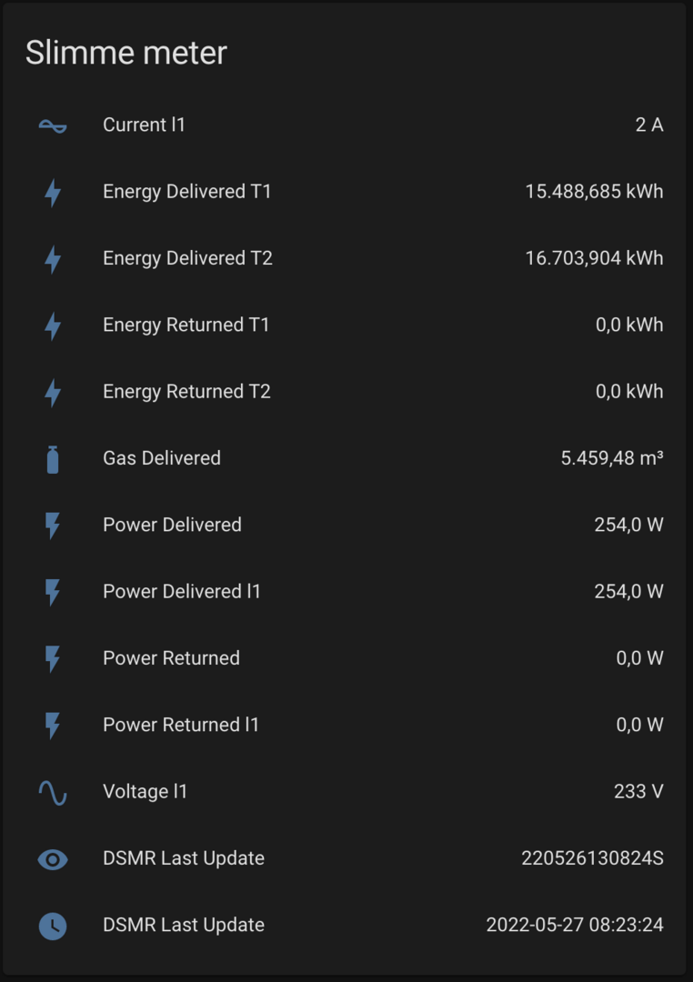Click the Voltage l1 sine wave icon
693x982 pixels.
pos(53,792)
